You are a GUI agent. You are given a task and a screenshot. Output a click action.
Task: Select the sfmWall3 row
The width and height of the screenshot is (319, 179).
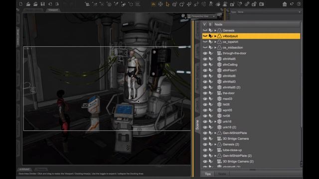[x=251, y=82]
